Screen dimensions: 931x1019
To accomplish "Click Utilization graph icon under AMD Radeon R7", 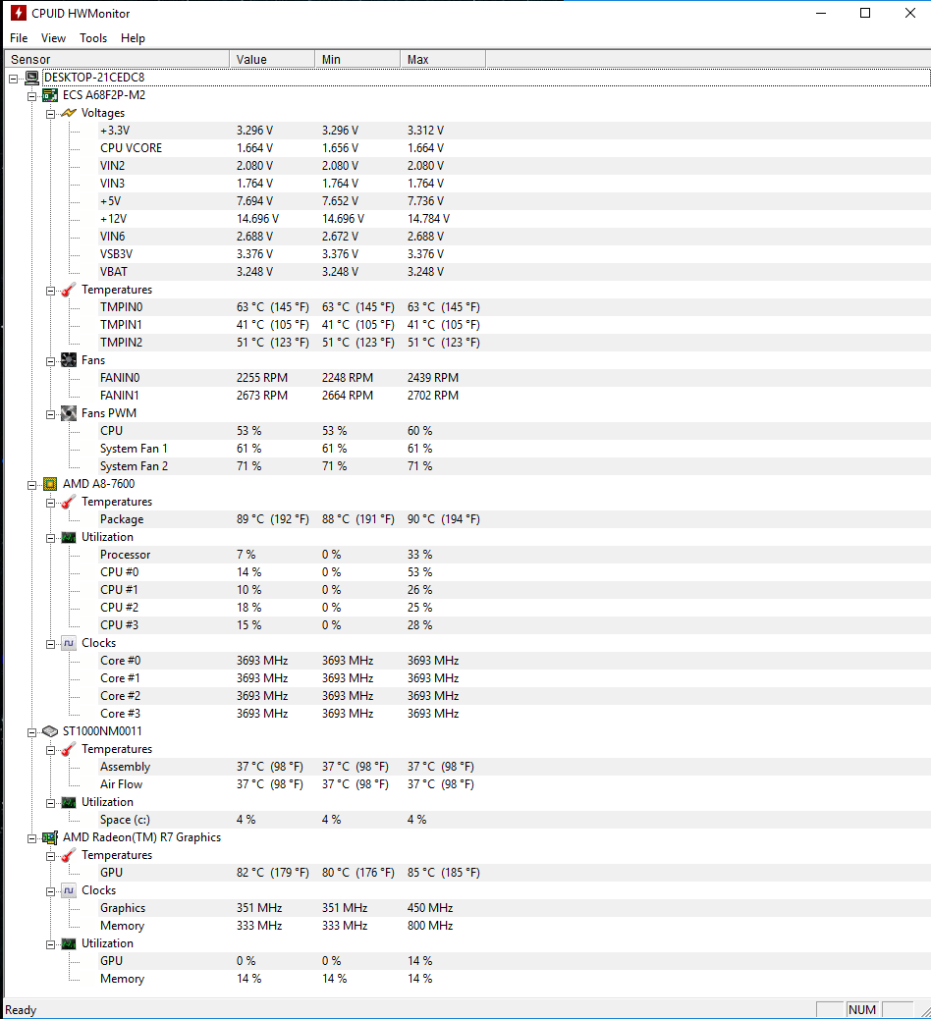I will (69, 943).
